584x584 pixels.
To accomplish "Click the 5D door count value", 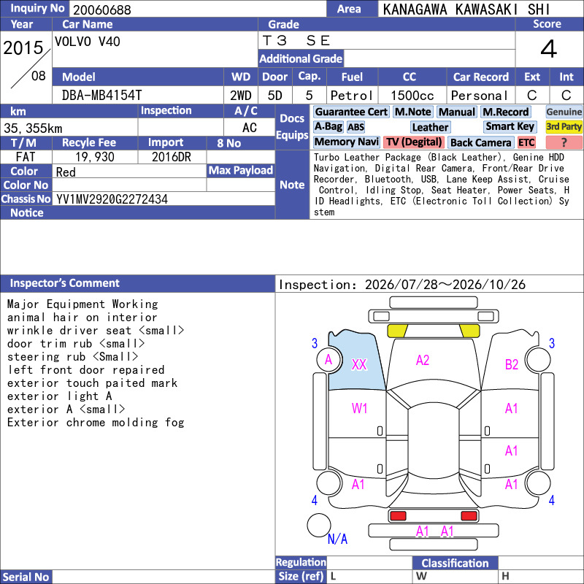I will click(275, 96).
